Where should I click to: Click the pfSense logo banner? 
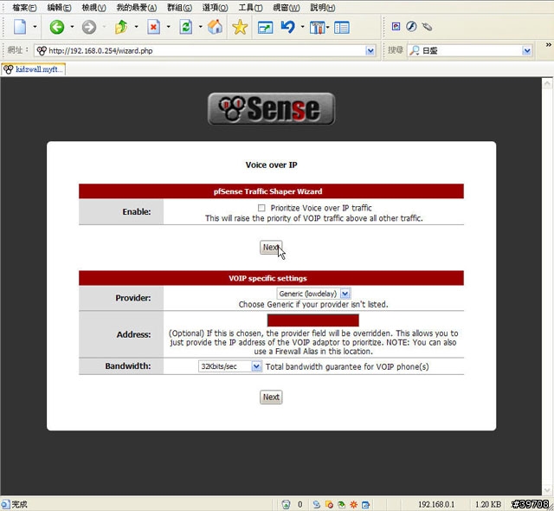[271, 108]
